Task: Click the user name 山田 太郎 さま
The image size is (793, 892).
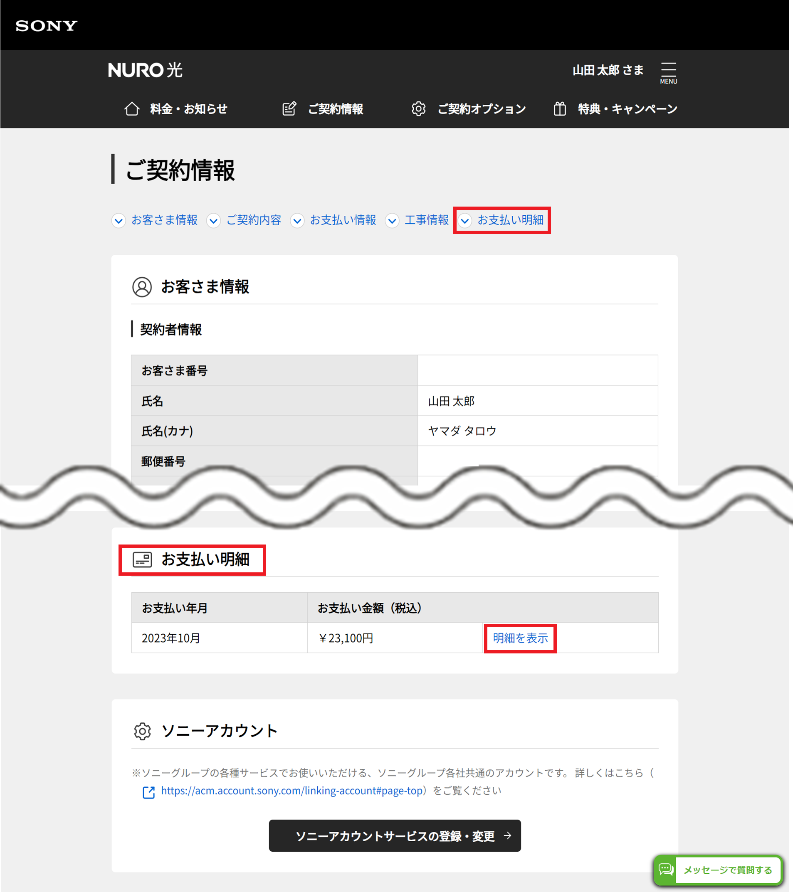Action: click(x=608, y=70)
